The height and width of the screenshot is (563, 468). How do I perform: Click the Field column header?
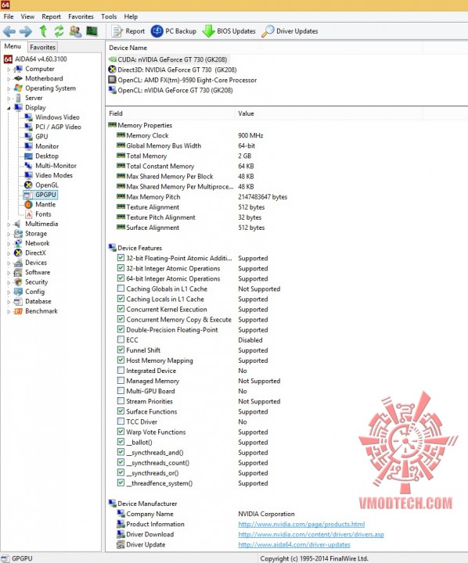170,113
